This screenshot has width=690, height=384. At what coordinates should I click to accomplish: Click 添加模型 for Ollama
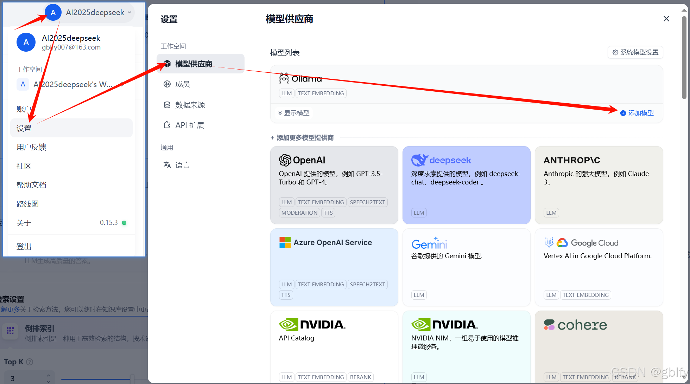637,113
